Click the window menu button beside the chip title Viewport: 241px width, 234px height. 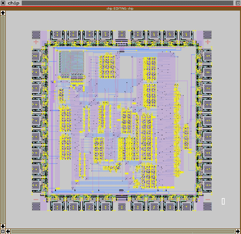coord(3,3)
